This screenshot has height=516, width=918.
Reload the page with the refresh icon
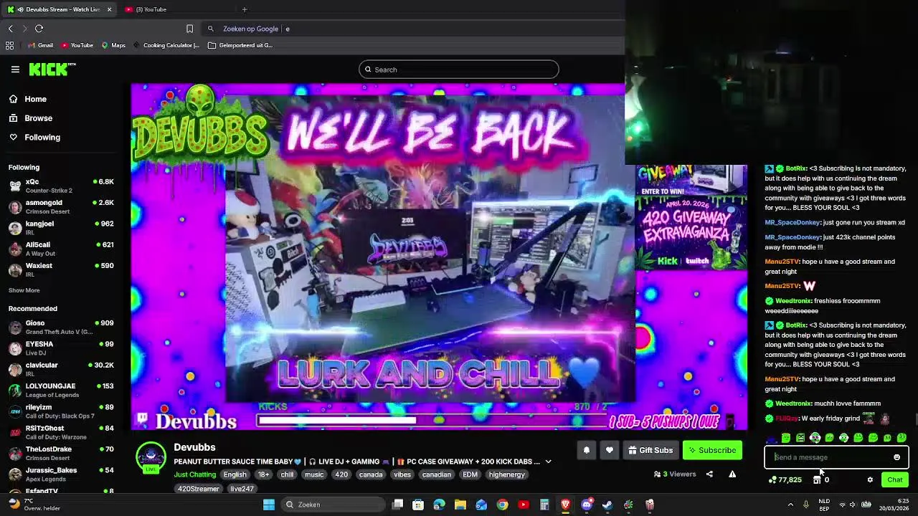tap(39, 29)
